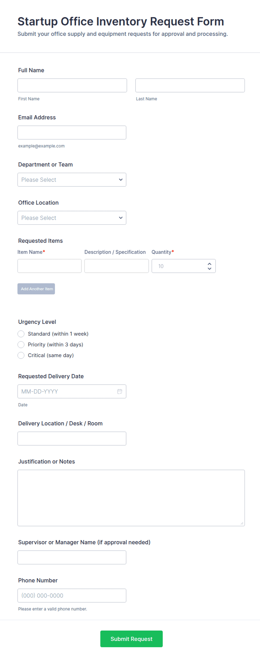Click the quantity increment arrow
260x661 pixels.
pos(209,263)
